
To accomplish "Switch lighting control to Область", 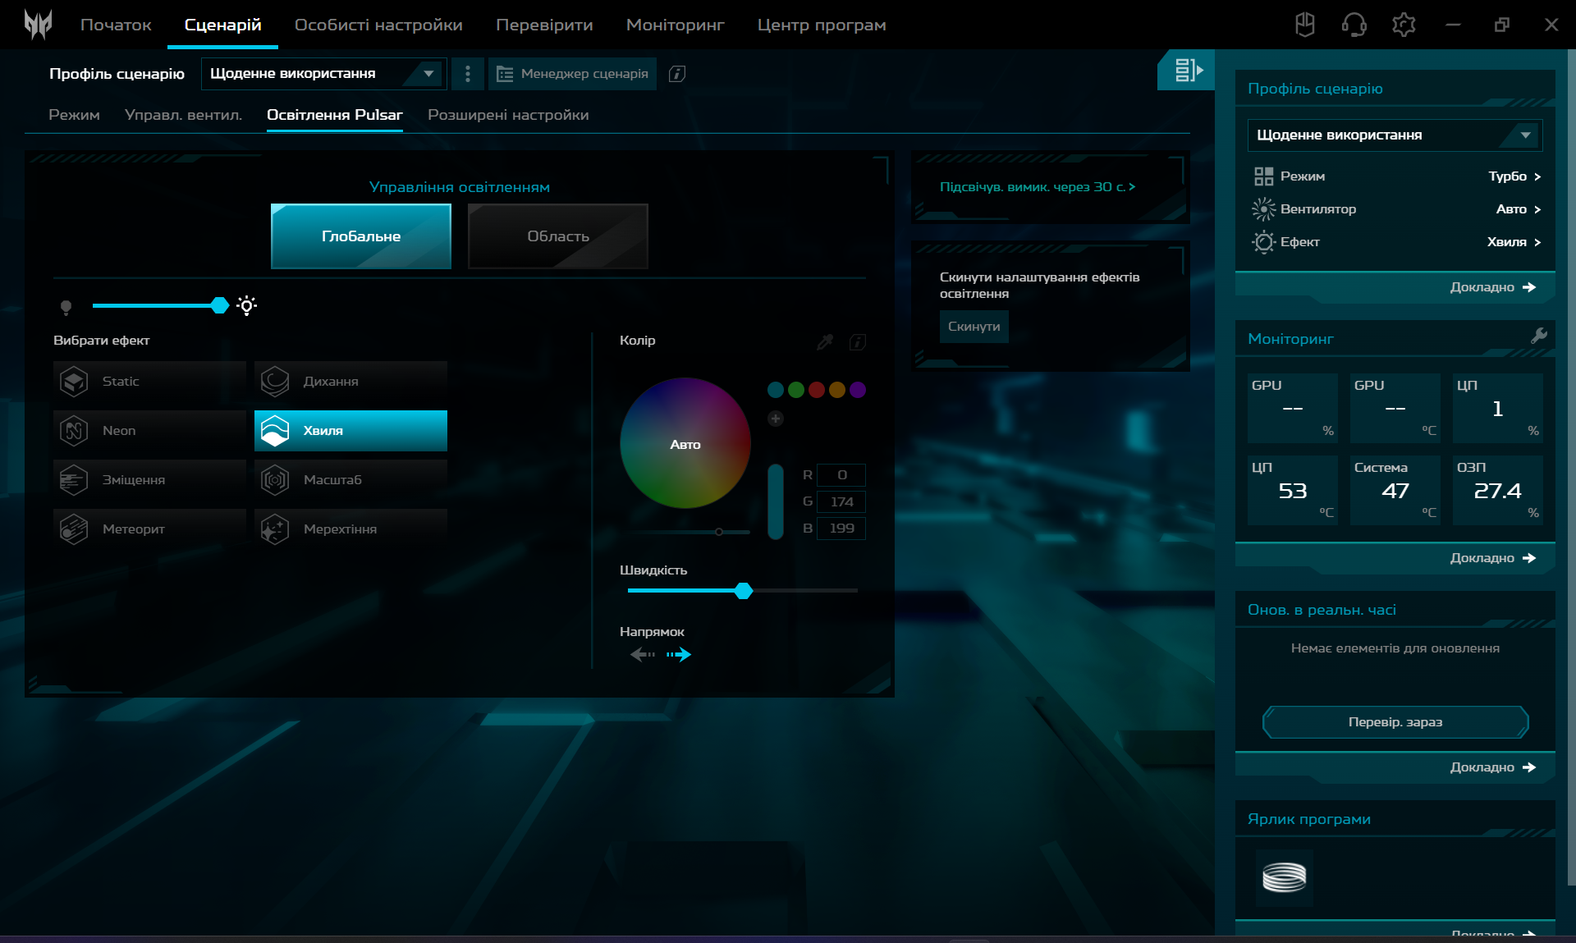I will pyautogui.click(x=557, y=236).
